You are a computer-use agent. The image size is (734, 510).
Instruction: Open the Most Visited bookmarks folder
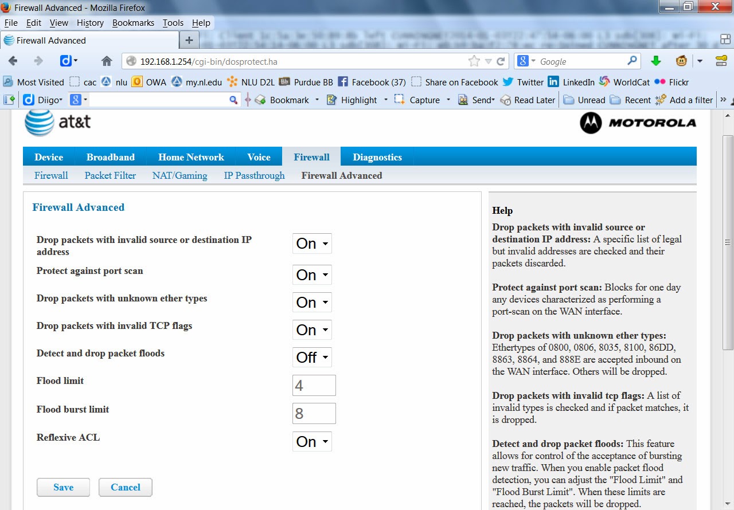pyautogui.click(x=34, y=82)
